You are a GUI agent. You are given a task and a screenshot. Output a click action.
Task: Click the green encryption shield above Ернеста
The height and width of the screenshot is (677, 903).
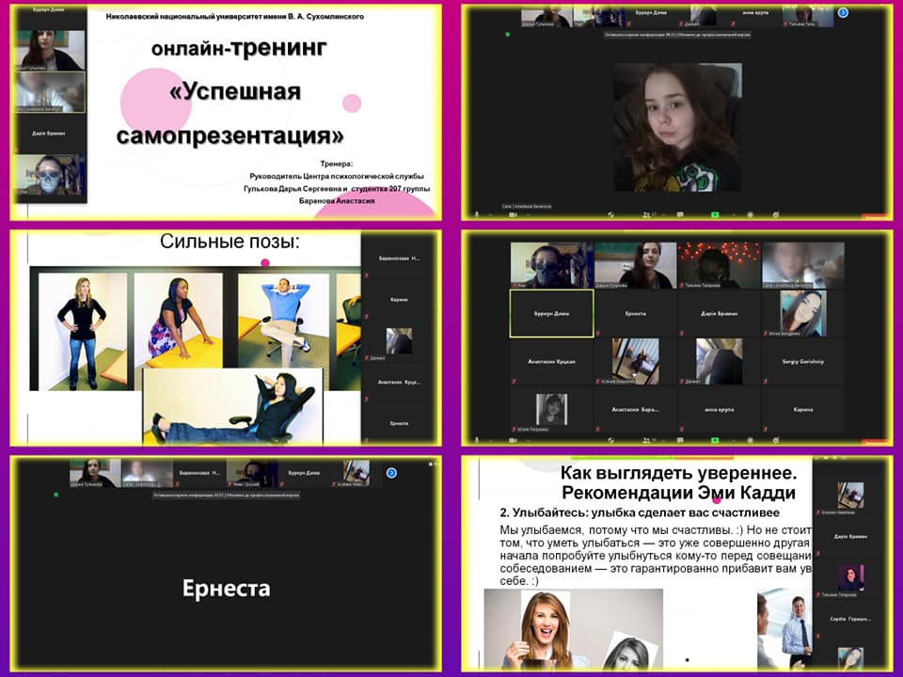click(x=56, y=495)
